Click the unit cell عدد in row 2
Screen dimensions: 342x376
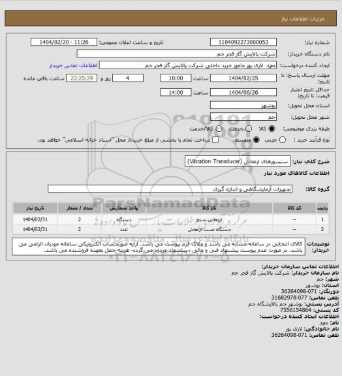pyautogui.click(x=124, y=230)
